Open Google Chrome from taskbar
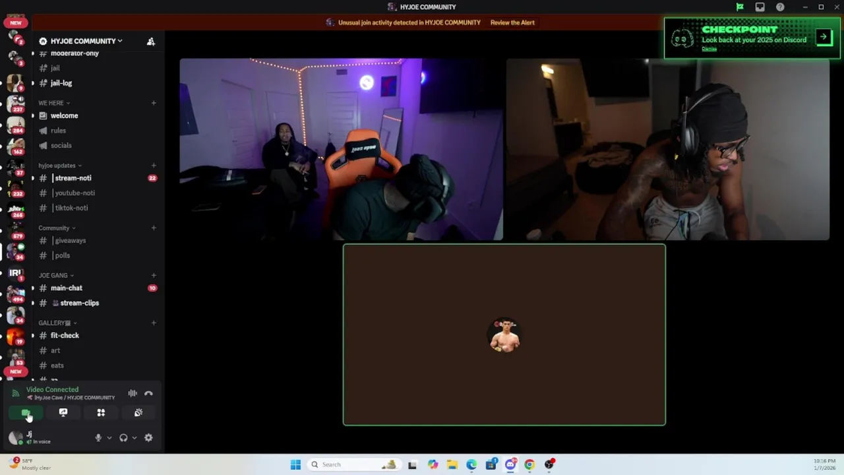Image resolution: width=844 pixels, height=475 pixels. [529, 464]
